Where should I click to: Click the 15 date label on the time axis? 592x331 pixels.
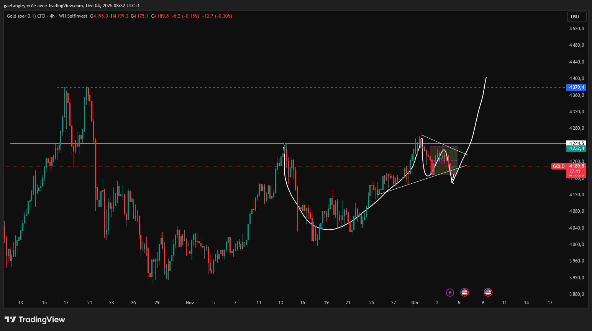coord(44,303)
